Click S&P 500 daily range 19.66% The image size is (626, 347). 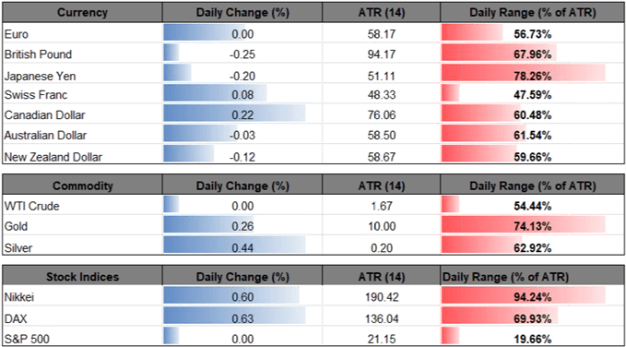[x=533, y=340]
